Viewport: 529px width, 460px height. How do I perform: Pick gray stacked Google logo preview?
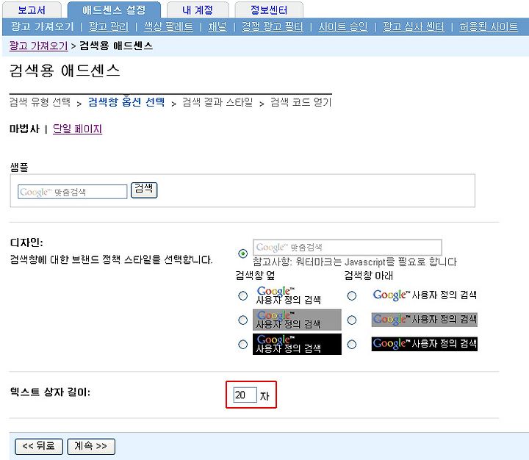point(297,320)
